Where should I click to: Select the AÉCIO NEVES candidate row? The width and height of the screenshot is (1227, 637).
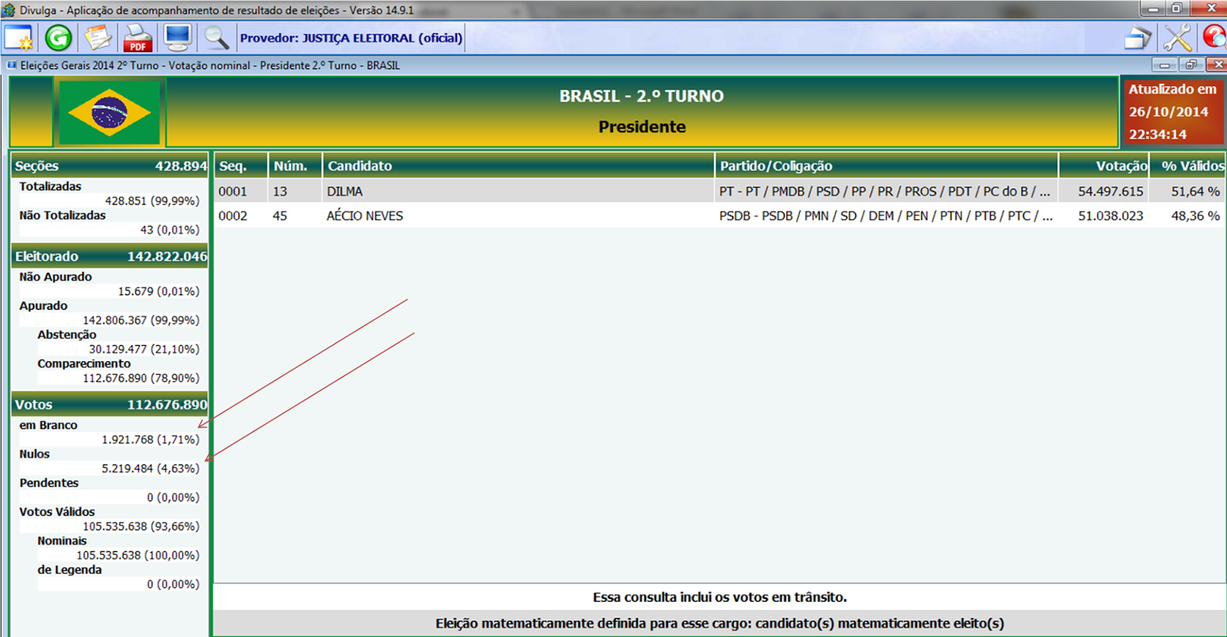click(x=719, y=215)
